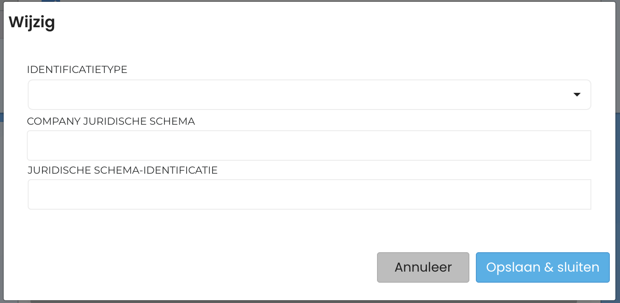The image size is (620, 303).
Task: Click the Wijzig dialog title
Action: tap(32, 22)
